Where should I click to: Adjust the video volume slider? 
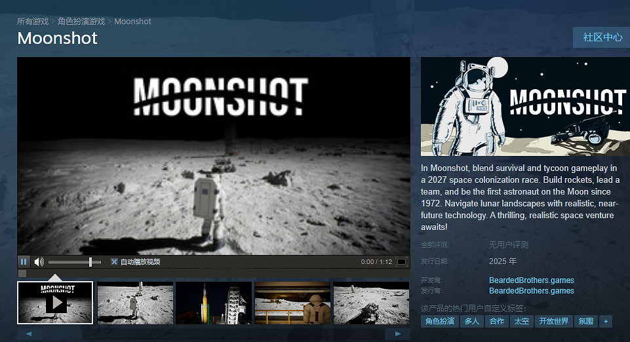[90, 262]
